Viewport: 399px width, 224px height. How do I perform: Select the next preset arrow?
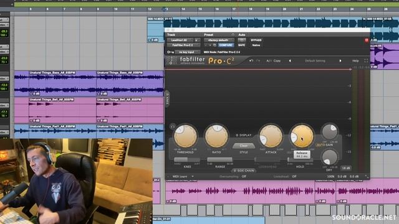pyautogui.click(x=340, y=61)
